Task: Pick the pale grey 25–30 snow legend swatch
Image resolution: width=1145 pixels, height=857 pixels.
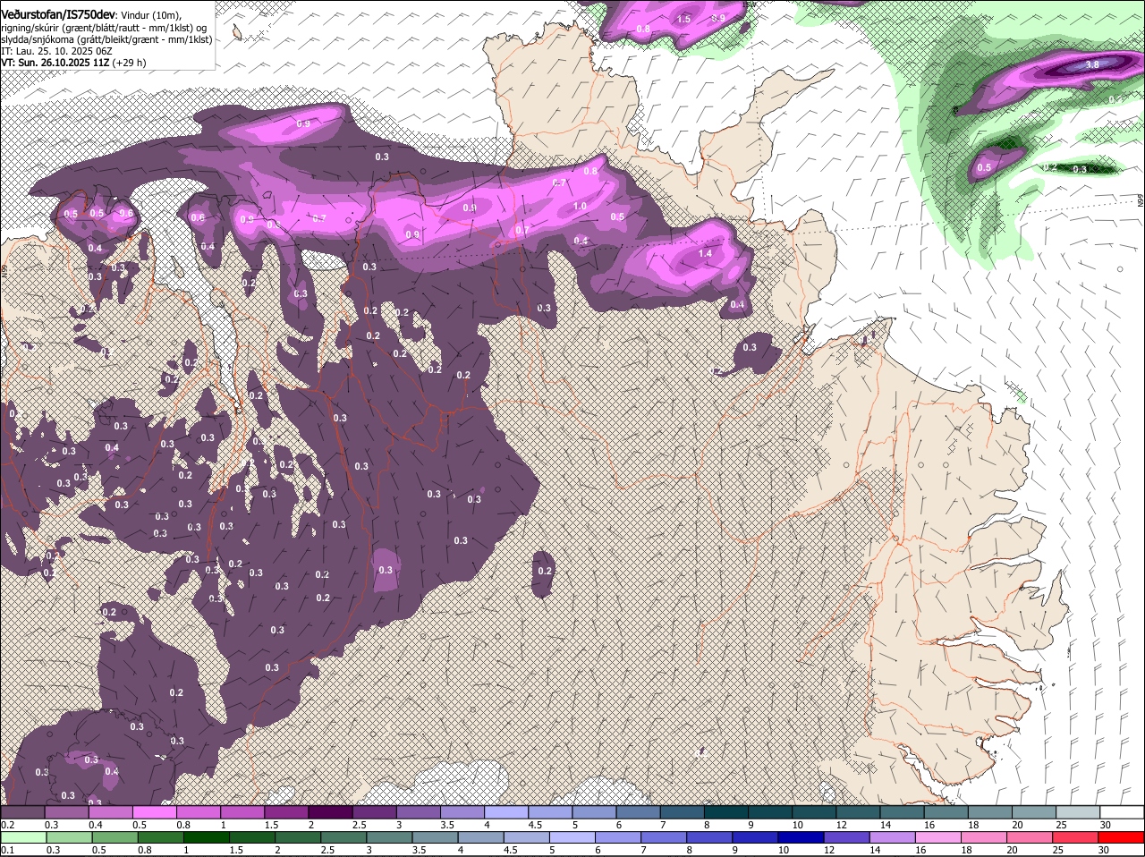Action: click(1076, 811)
